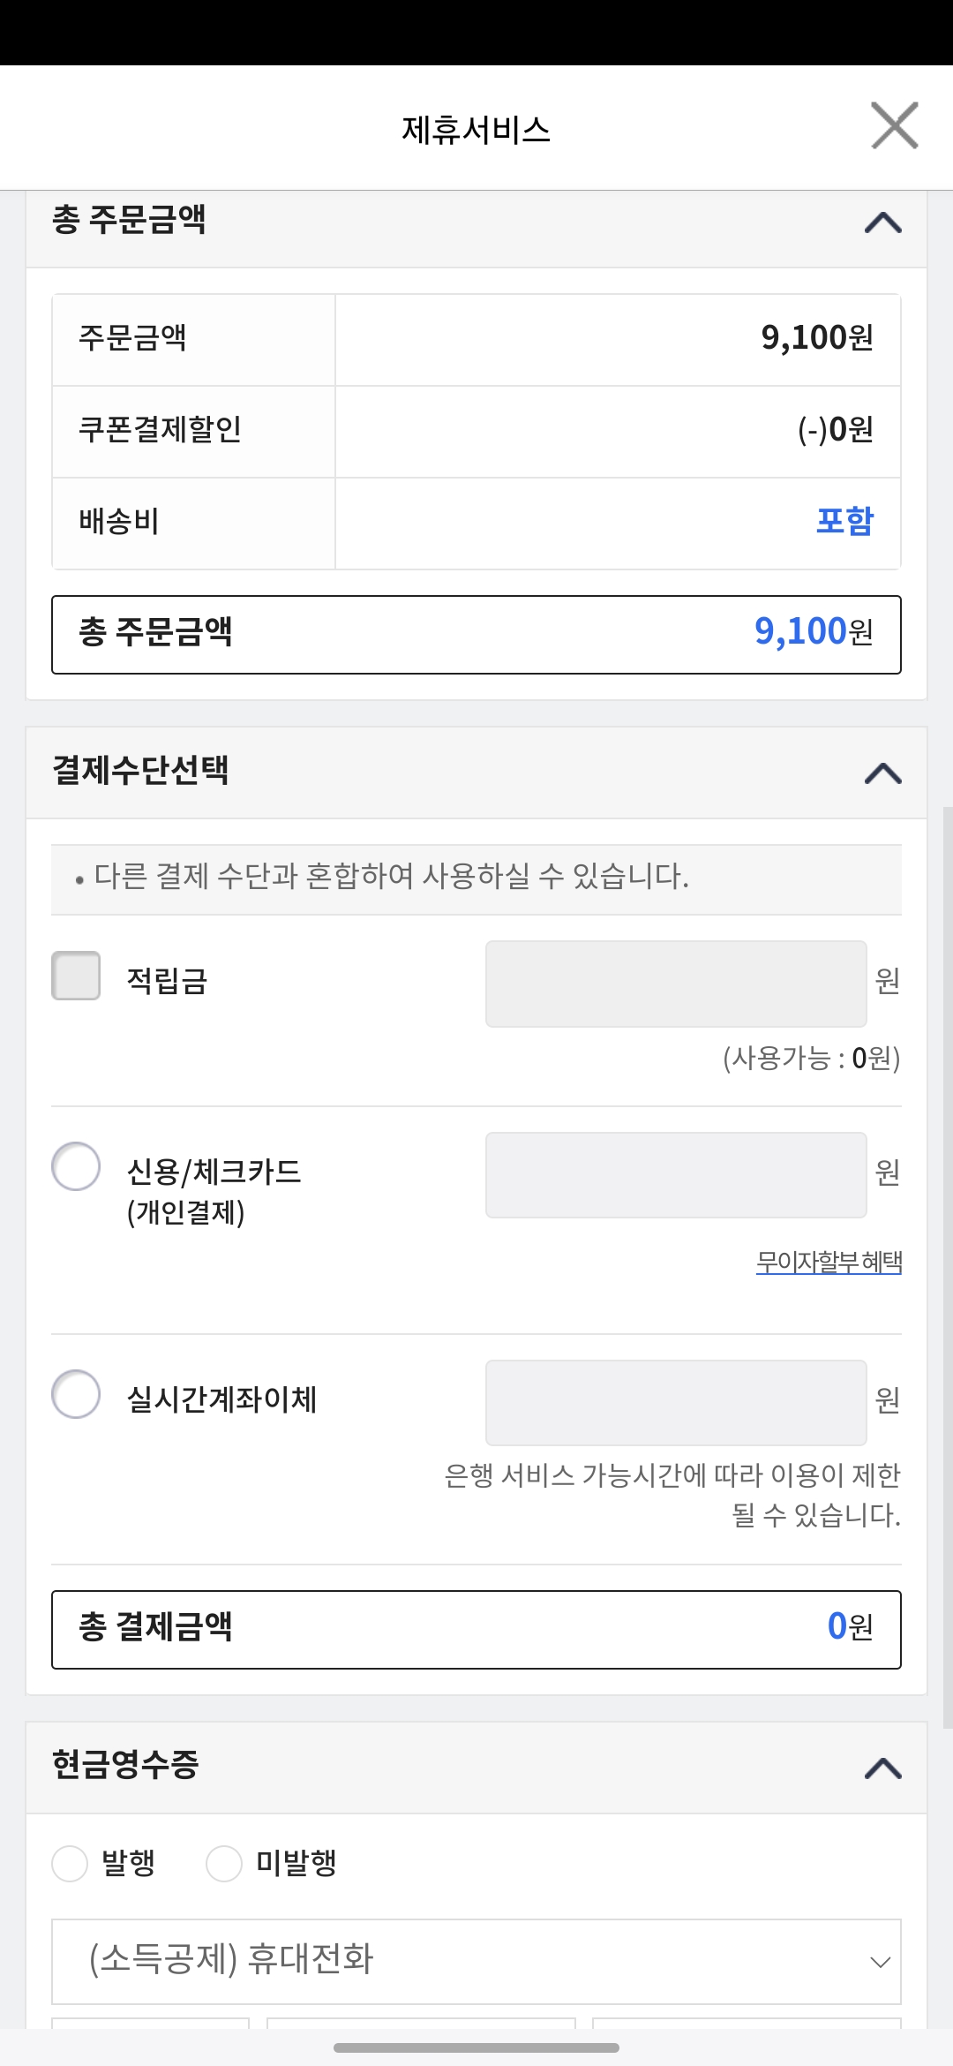Click the 포함 shipping fee text
Viewport: 953px width, 2066px height.
(x=844, y=521)
